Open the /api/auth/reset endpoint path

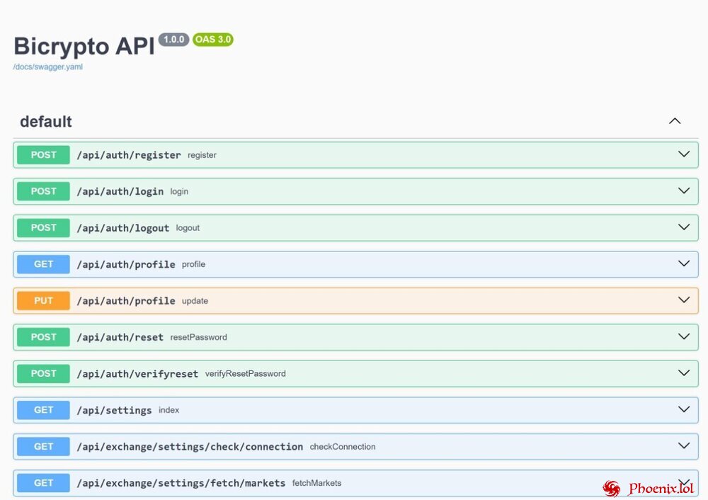click(120, 337)
